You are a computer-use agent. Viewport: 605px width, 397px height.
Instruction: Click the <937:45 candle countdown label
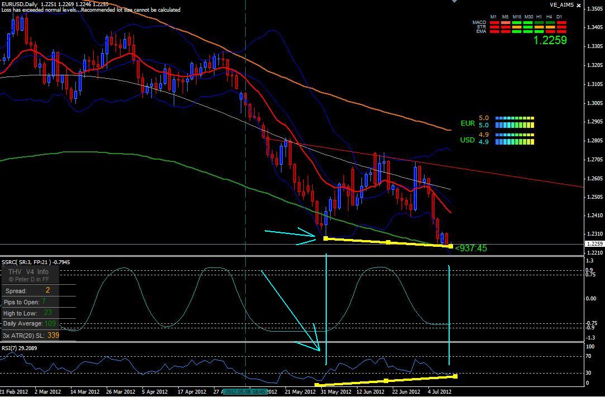pyautogui.click(x=471, y=248)
